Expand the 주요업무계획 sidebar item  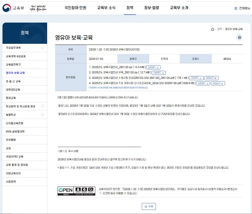click(42, 48)
